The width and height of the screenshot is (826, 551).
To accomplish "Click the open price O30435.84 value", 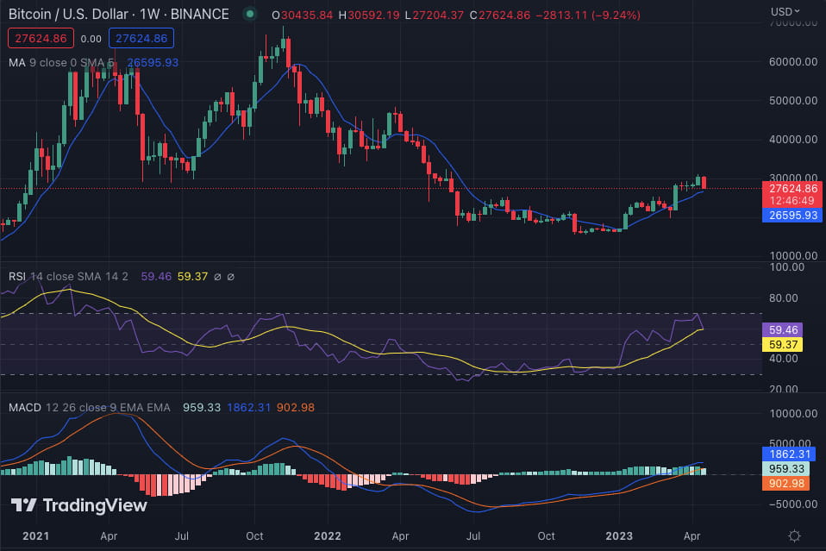I will coord(303,16).
